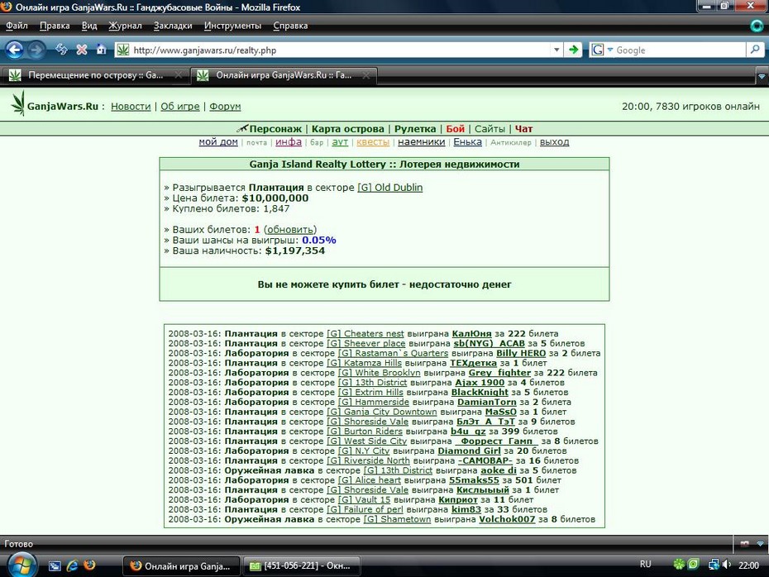Open winner profile КалЮня
The height and width of the screenshot is (577, 769).
tap(471, 333)
